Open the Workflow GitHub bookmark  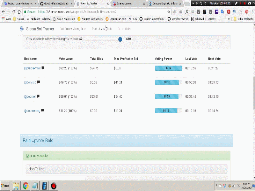(x=178, y=19)
